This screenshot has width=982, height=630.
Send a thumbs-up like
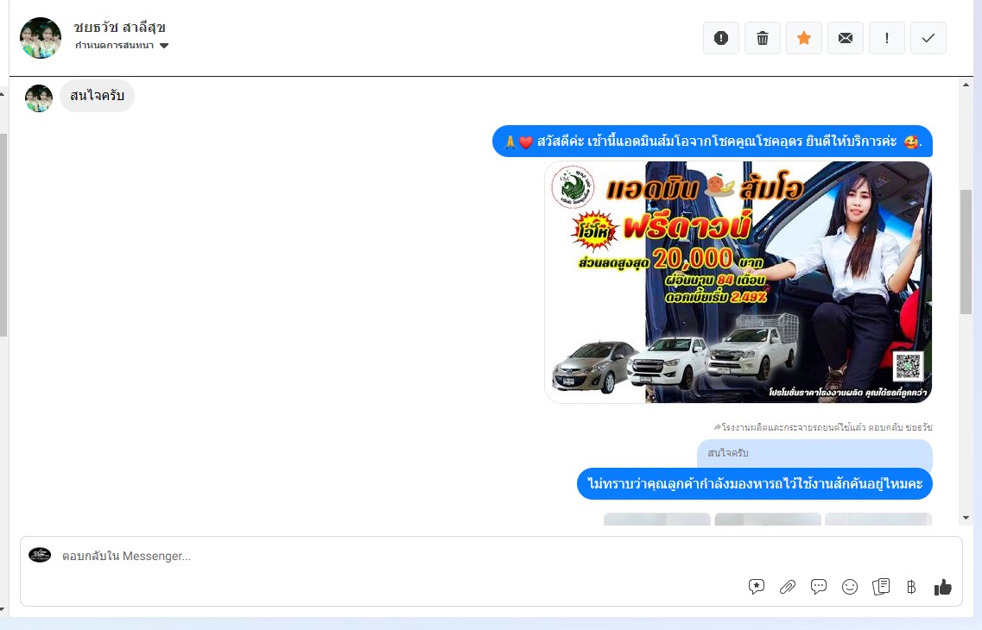[x=942, y=587]
